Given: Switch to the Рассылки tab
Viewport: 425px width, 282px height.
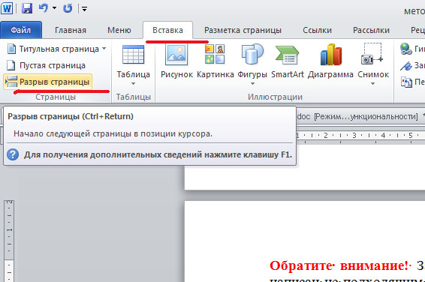Looking at the screenshot, I should [371, 30].
